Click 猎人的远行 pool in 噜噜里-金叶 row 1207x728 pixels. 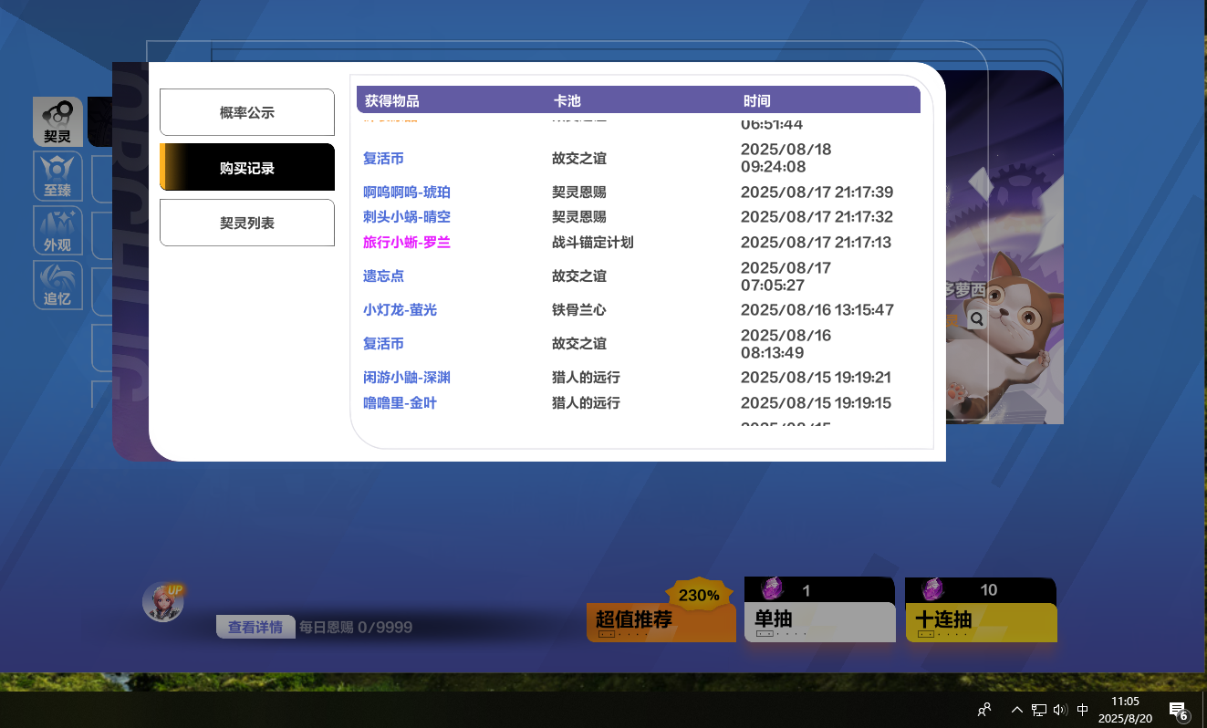click(x=586, y=402)
